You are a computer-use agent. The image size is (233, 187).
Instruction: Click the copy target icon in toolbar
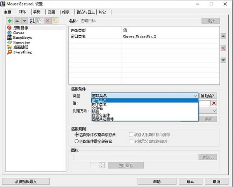(x=40, y=21)
